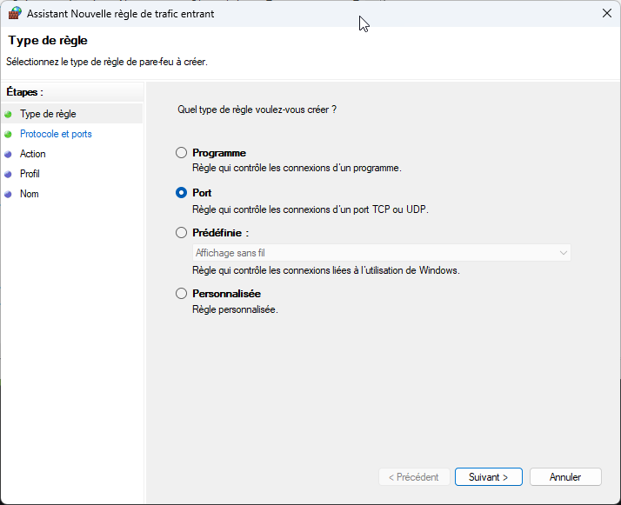Click the Profil step label
621x505 pixels.
point(30,174)
